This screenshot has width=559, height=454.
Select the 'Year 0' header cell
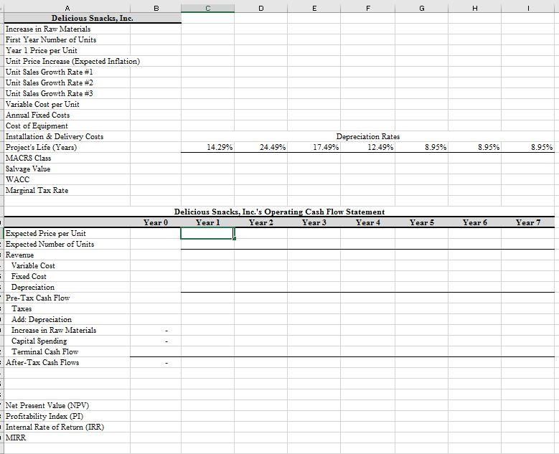tap(156, 222)
